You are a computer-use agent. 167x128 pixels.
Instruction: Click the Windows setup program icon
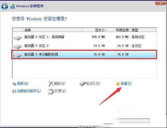13,7
